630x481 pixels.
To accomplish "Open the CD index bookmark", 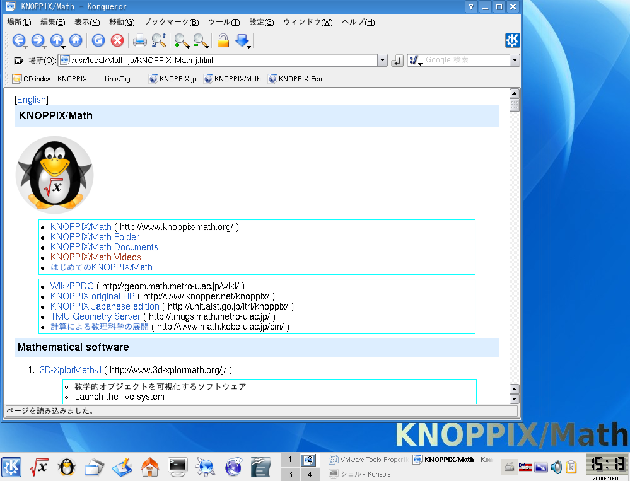I will 32,79.
